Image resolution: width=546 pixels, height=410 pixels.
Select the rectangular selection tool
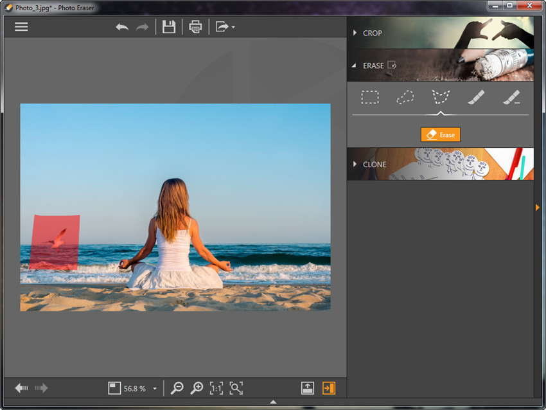pos(370,97)
